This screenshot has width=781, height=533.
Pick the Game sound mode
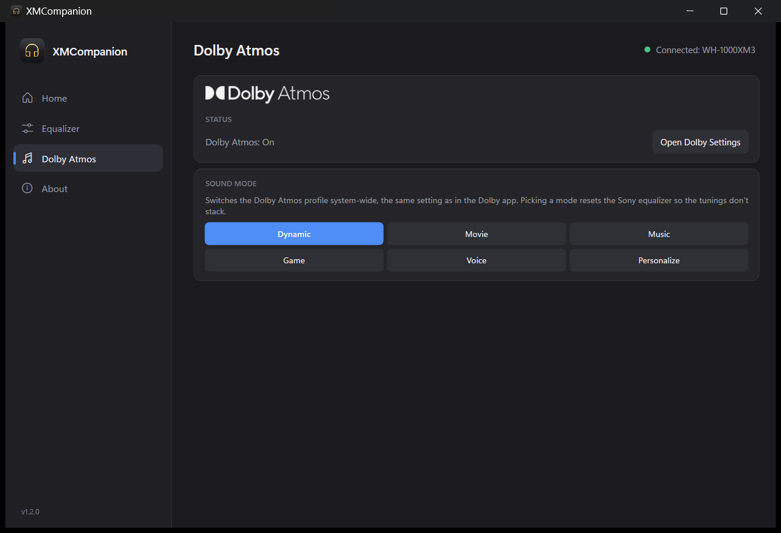[294, 260]
